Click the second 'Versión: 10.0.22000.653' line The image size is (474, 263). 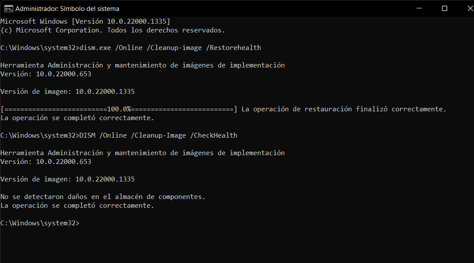click(46, 162)
